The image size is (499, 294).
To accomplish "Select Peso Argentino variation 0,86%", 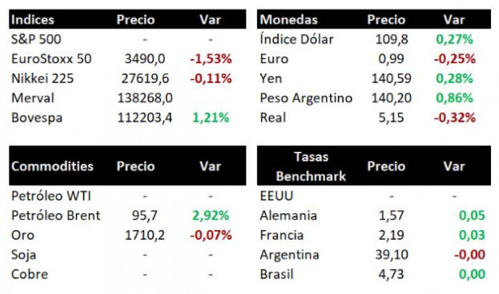I will [455, 98].
